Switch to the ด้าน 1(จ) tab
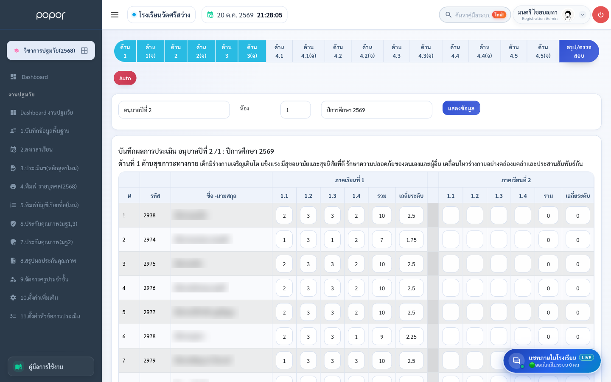 point(151,51)
